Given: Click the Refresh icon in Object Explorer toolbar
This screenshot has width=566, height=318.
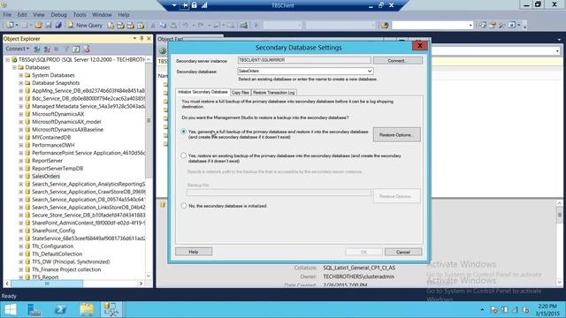Looking at the screenshot, I should [76, 49].
